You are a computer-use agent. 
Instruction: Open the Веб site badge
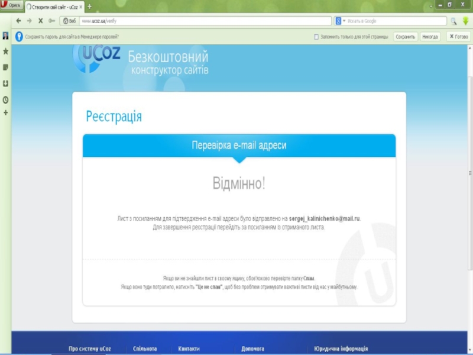click(69, 21)
